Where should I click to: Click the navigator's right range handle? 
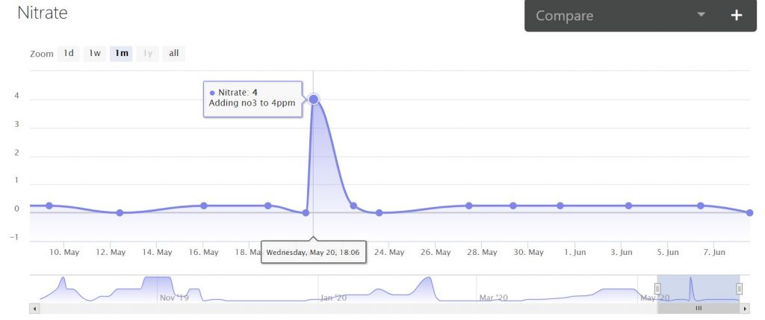click(740, 289)
